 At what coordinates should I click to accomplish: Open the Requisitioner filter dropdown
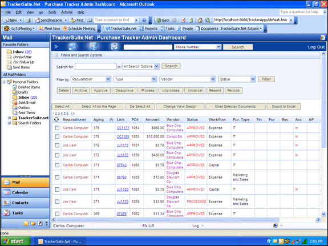coord(108,79)
